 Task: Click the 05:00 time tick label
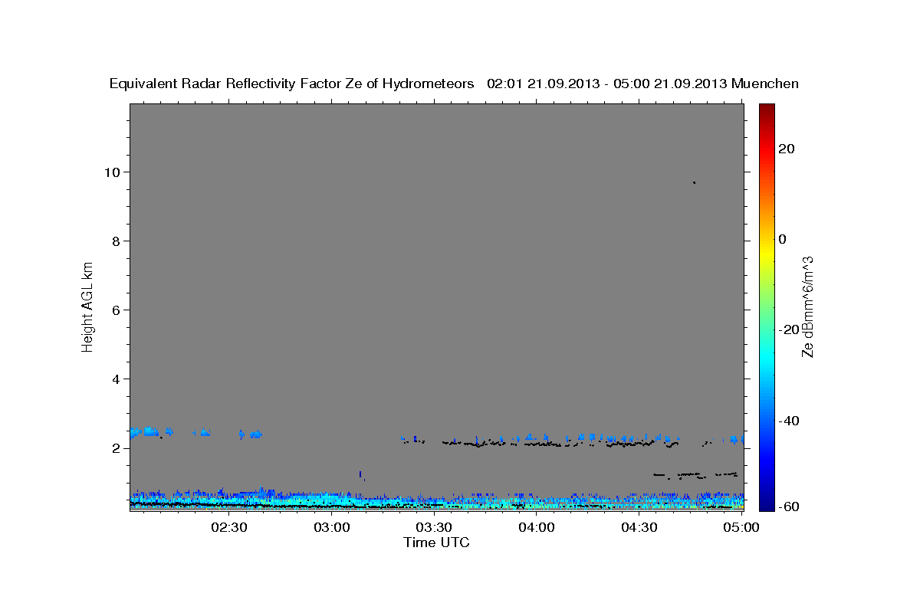point(741,527)
